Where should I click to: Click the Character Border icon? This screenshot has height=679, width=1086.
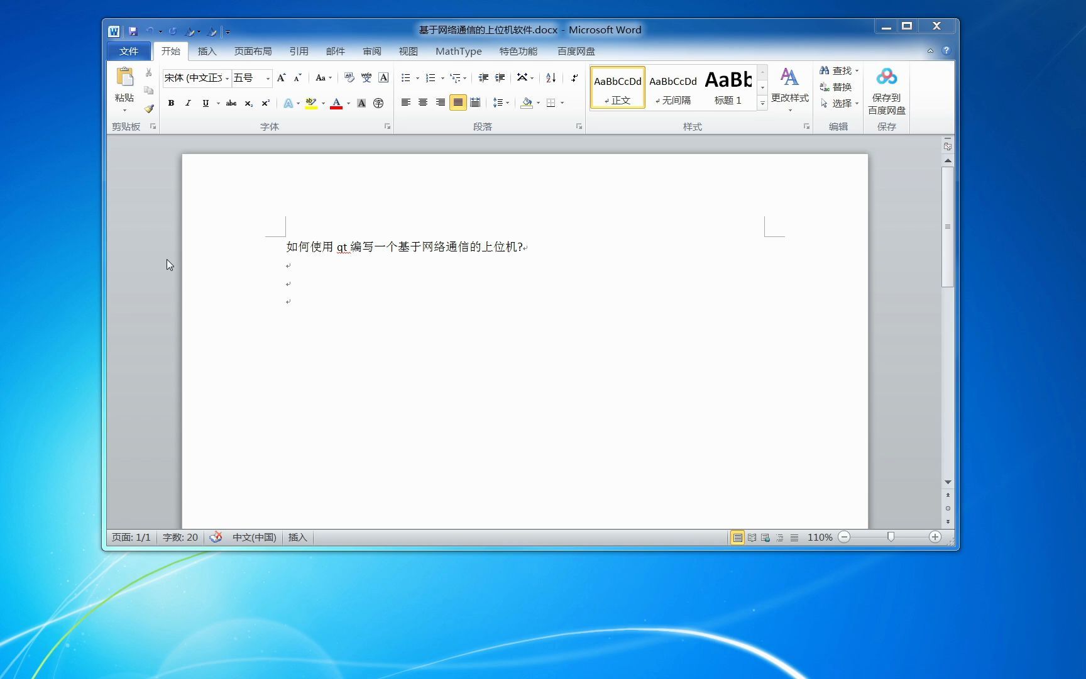(383, 78)
